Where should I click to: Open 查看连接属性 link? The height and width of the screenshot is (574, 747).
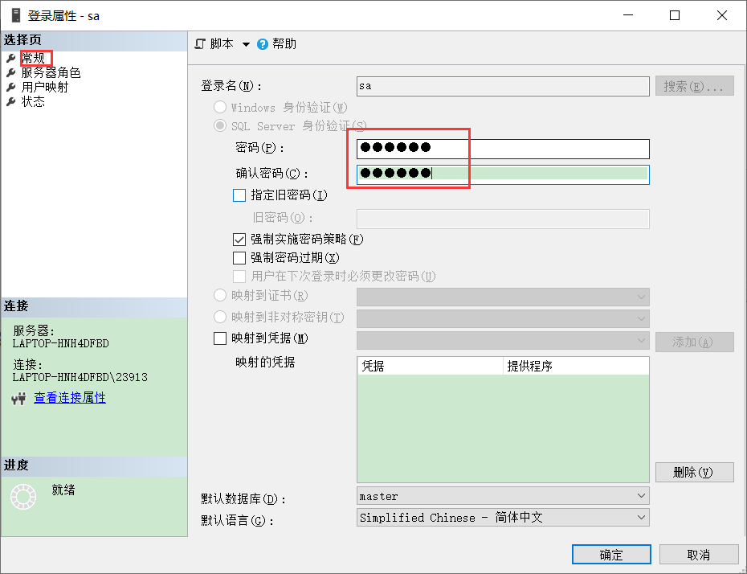click(x=69, y=397)
